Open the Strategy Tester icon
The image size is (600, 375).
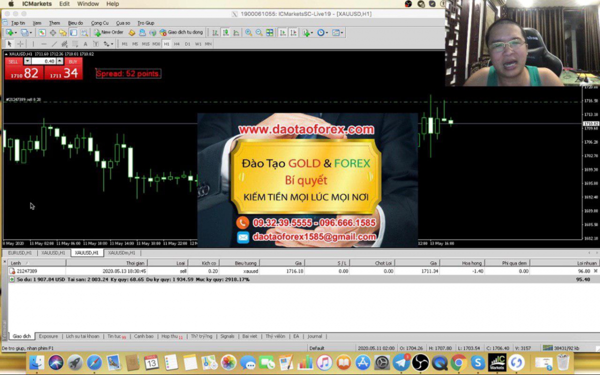pos(84,32)
